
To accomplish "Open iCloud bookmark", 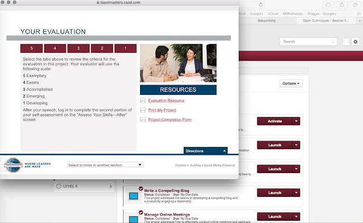I will click(273, 14).
